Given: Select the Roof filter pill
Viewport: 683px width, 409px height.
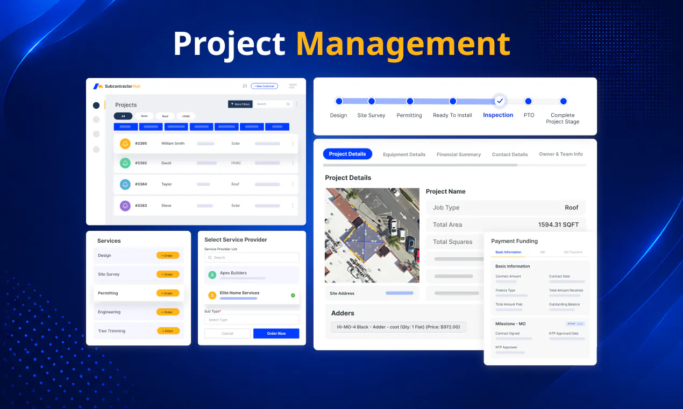Looking at the screenshot, I should (x=165, y=116).
